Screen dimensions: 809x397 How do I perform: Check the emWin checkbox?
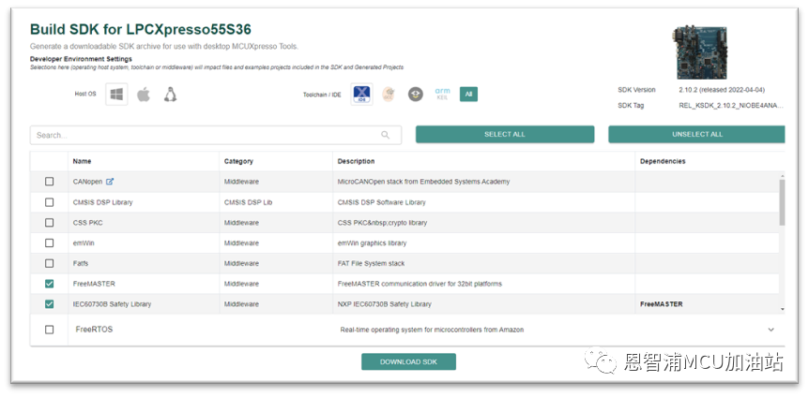point(49,243)
